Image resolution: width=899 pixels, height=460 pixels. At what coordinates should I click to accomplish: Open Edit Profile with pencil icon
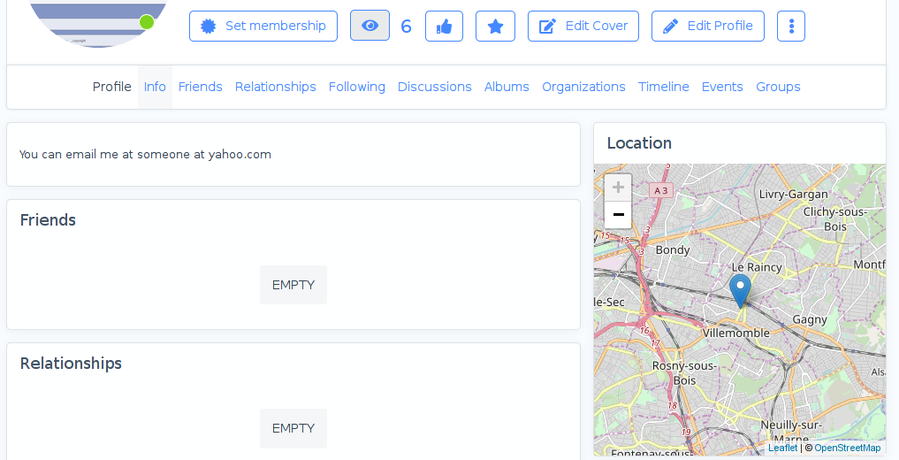coord(708,27)
